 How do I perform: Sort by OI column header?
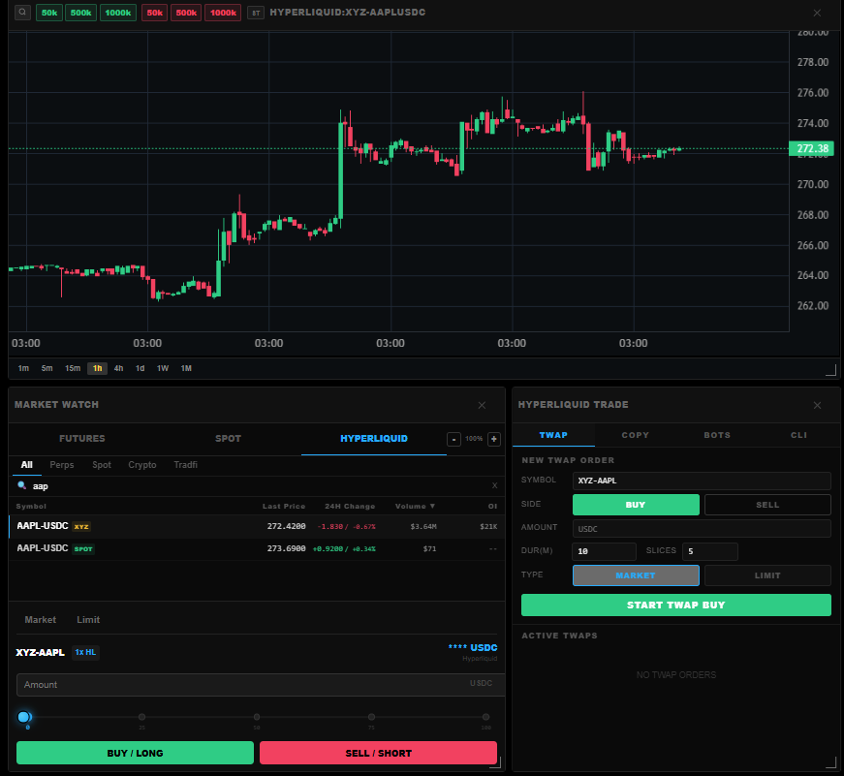[492, 507]
